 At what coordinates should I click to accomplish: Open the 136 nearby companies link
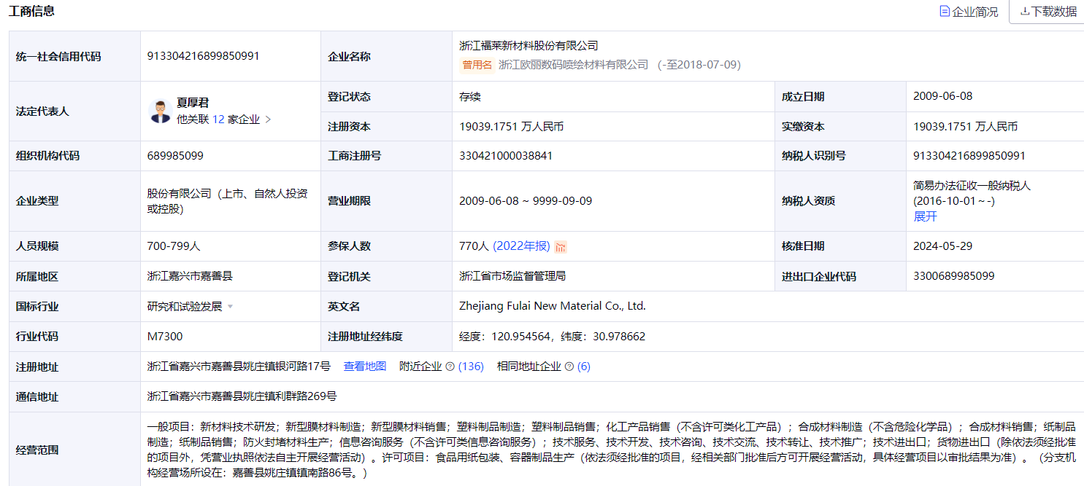click(471, 367)
